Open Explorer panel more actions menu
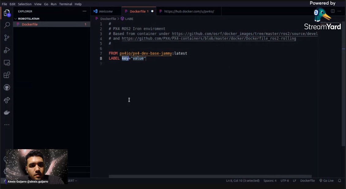The width and height of the screenshot is (346, 189). [85, 11]
